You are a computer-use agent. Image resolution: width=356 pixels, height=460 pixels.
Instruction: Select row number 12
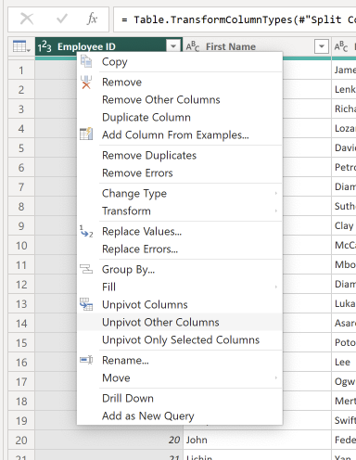point(21,285)
